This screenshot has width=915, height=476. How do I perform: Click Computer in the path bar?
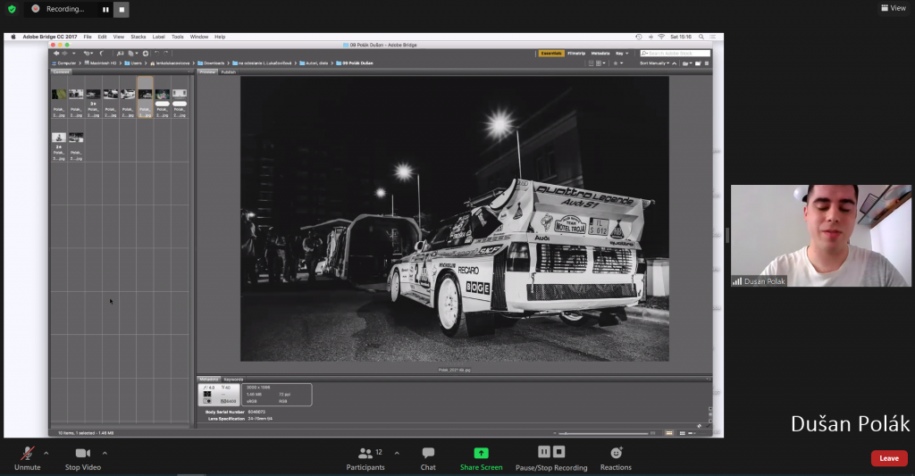click(64, 63)
